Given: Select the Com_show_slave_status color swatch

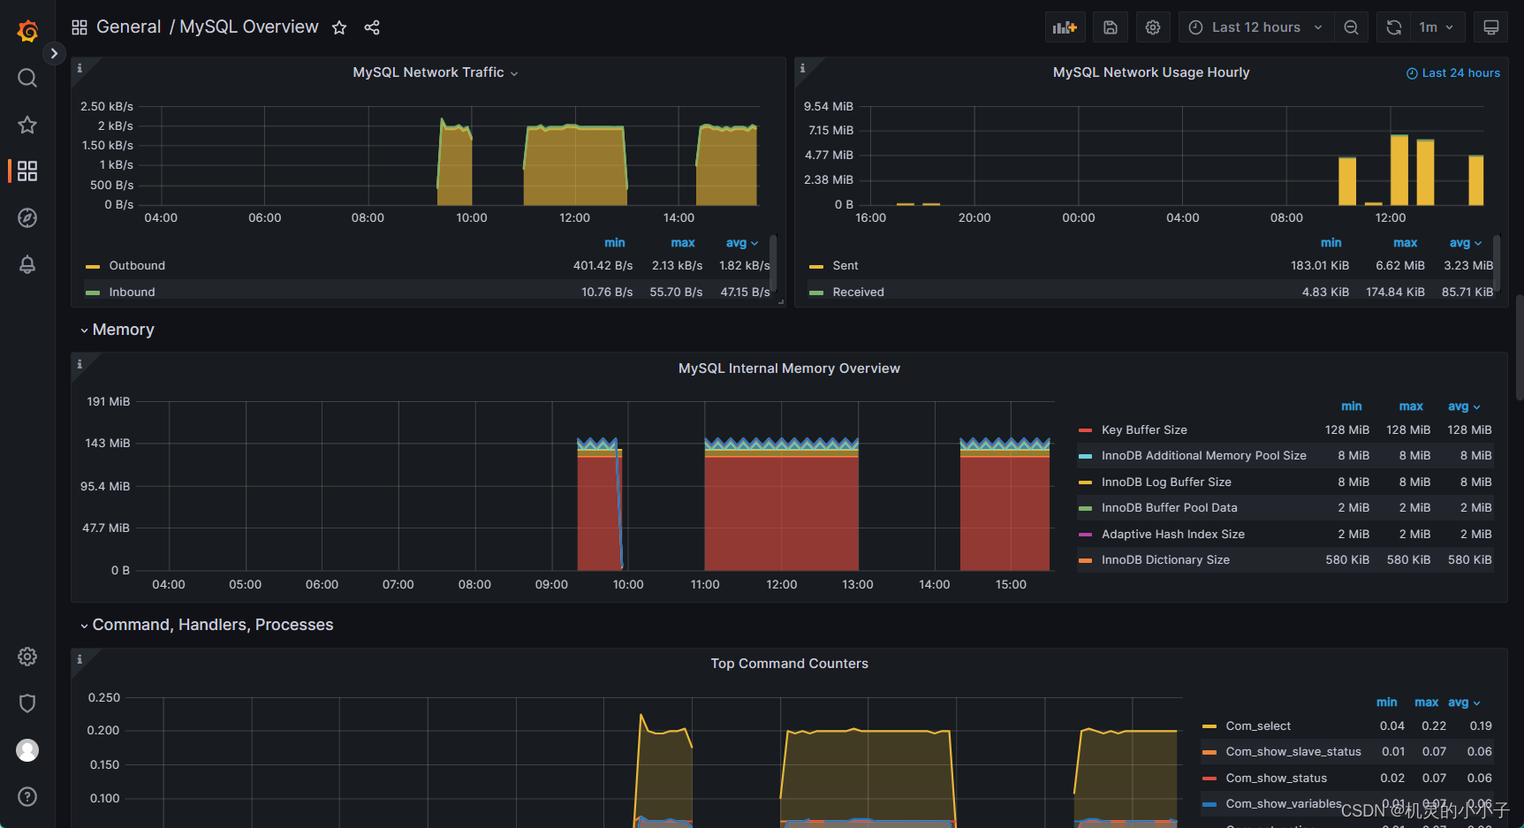Looking at the screenshot, I should (1209, 752).
